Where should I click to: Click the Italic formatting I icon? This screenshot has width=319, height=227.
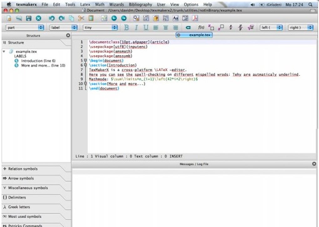[x=136, y=28]
